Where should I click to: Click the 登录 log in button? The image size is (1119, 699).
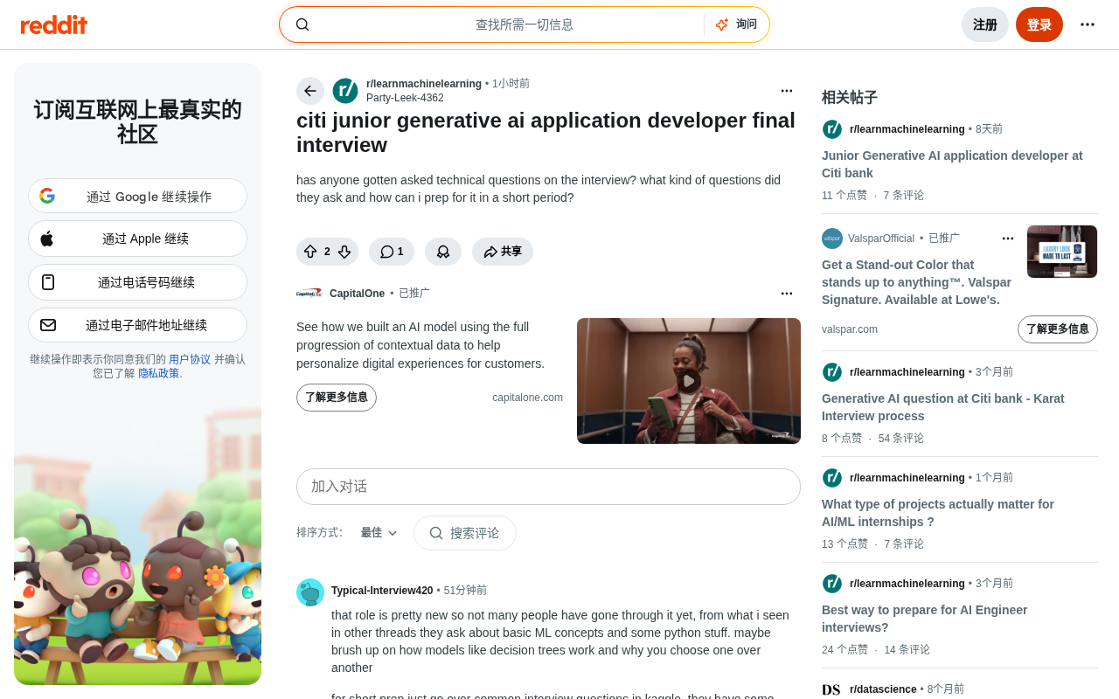click(1039, 24)
